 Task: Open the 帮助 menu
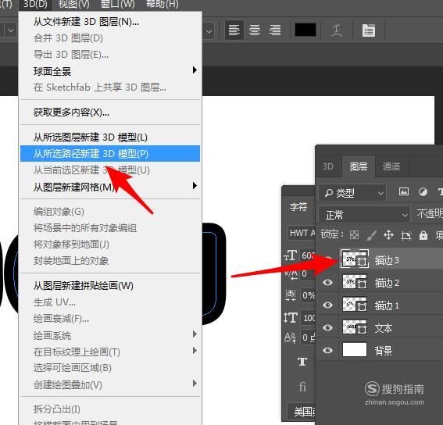point(162,4)
